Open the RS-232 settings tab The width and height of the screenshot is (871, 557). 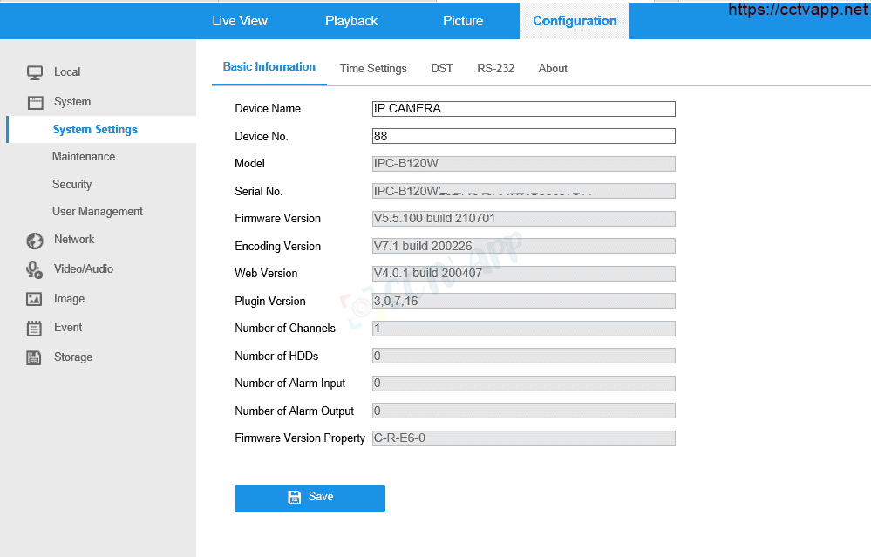[495, 68]
